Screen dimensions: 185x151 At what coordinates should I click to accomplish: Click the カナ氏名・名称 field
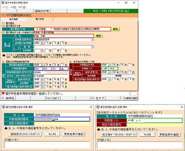coord(51,76)
